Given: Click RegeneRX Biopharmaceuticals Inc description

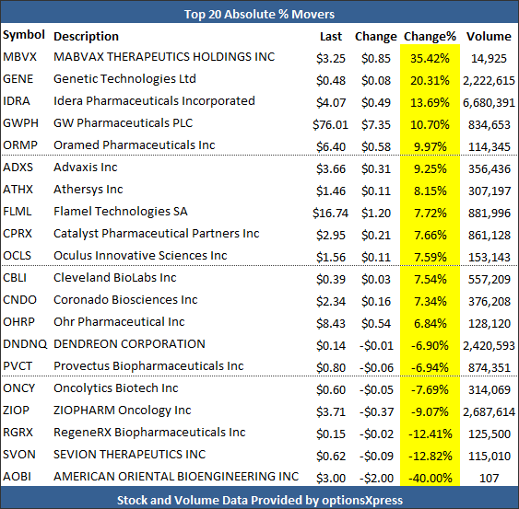Looking at the screenshot, I should coord(149,433).
